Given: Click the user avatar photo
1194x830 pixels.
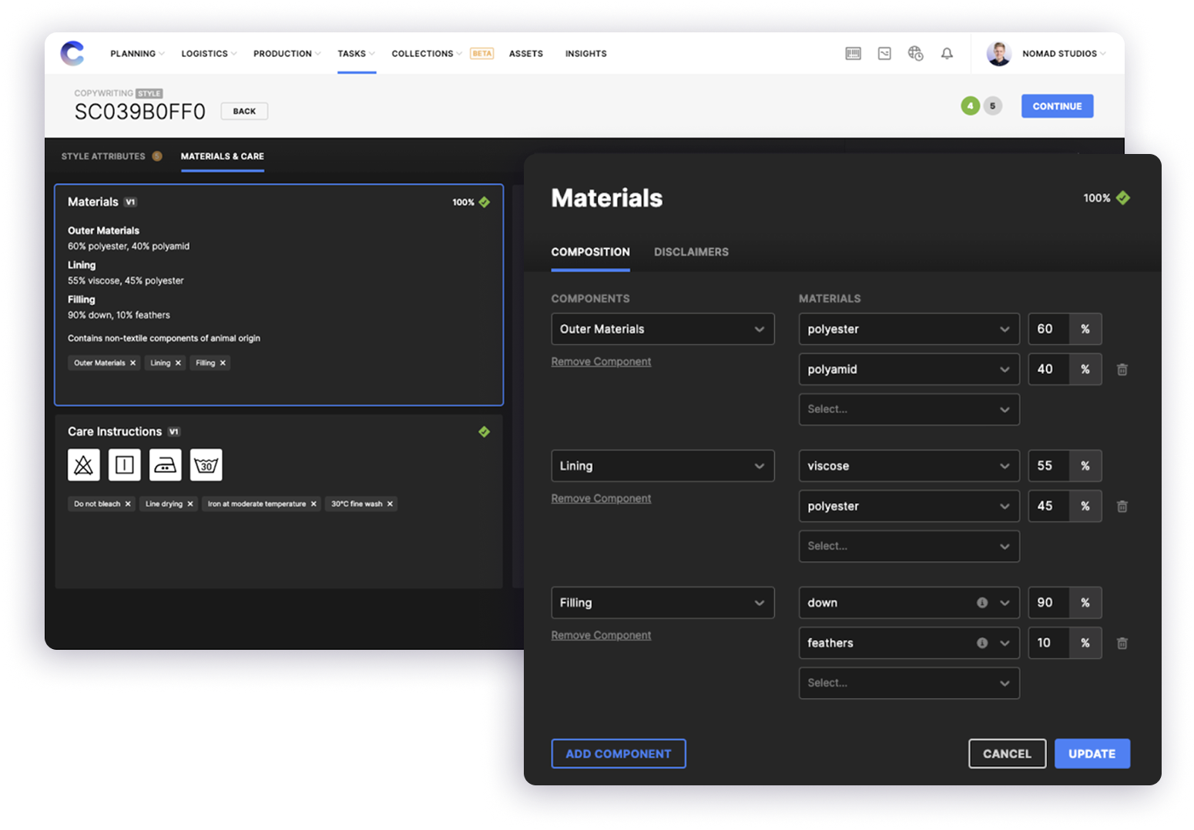Looking at the screenshot, I should pos(999,53).
